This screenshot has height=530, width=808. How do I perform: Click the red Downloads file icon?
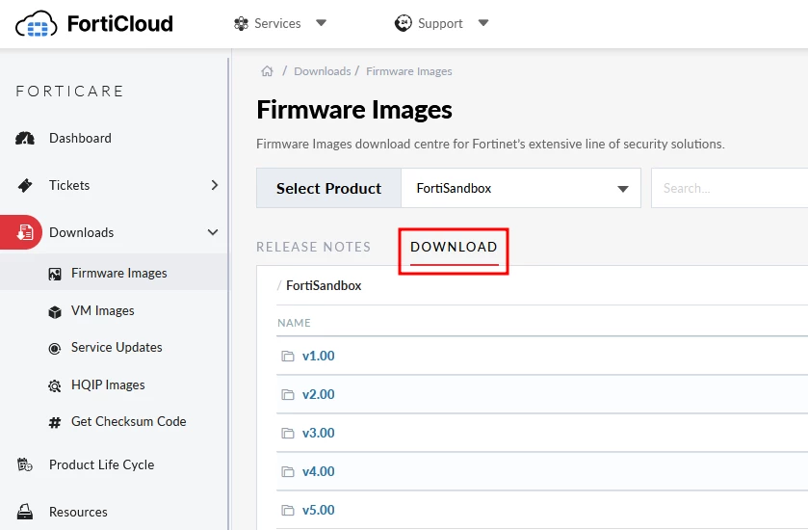click(25, 232)
